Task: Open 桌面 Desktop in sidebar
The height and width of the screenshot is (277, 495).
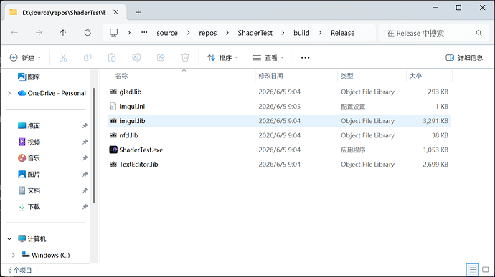Action: [29, 126]
